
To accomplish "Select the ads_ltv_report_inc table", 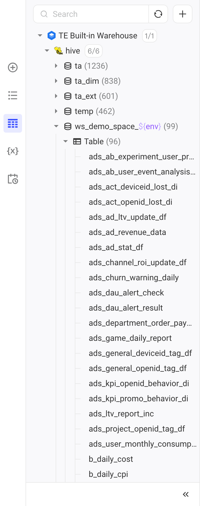I will tap(121, 414).
